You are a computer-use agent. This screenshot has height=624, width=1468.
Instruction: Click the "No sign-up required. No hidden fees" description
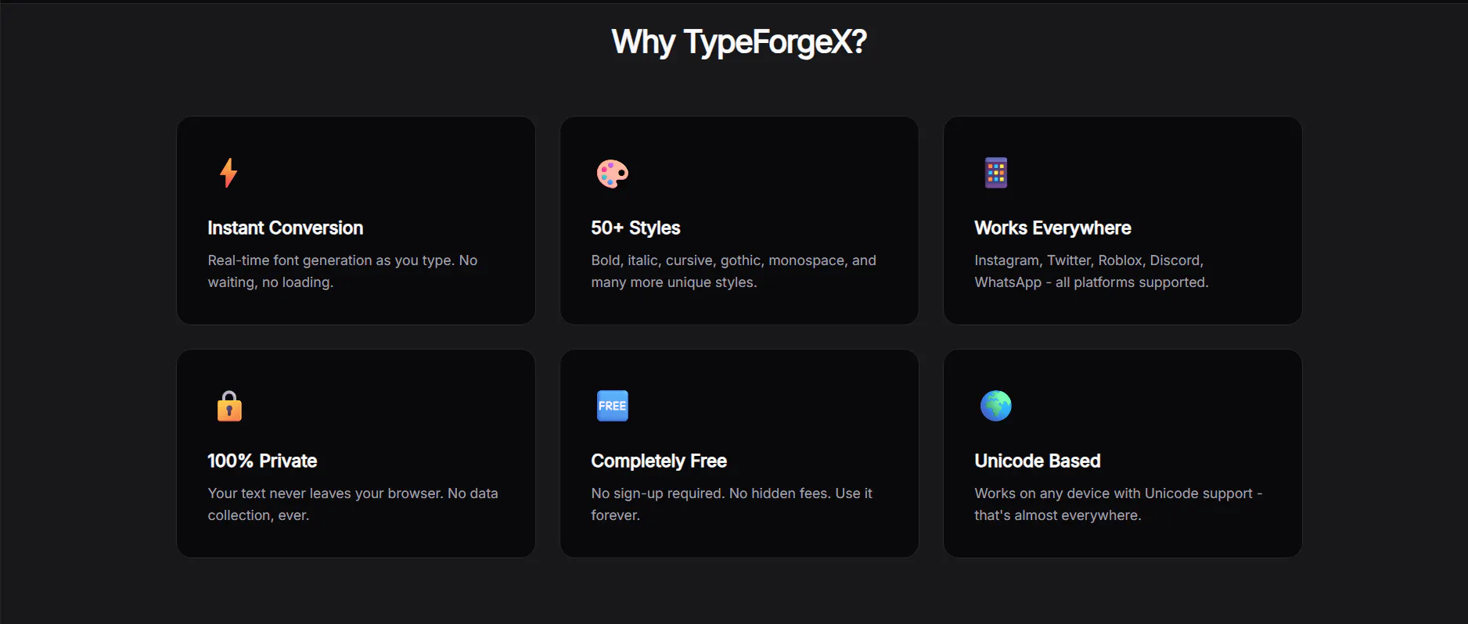click(732, 504)
